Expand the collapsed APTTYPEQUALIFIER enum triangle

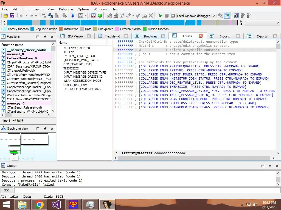(116, 66)
